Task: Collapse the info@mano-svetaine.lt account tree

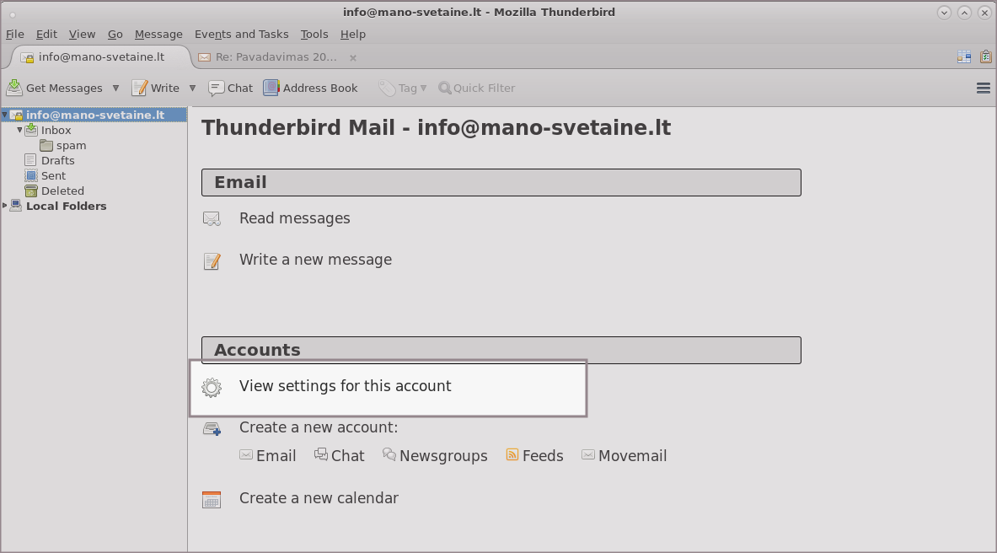Action: [5, 115]
